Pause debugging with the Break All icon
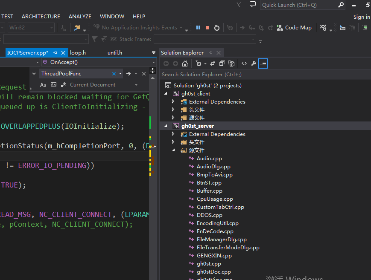 [198, 28]
